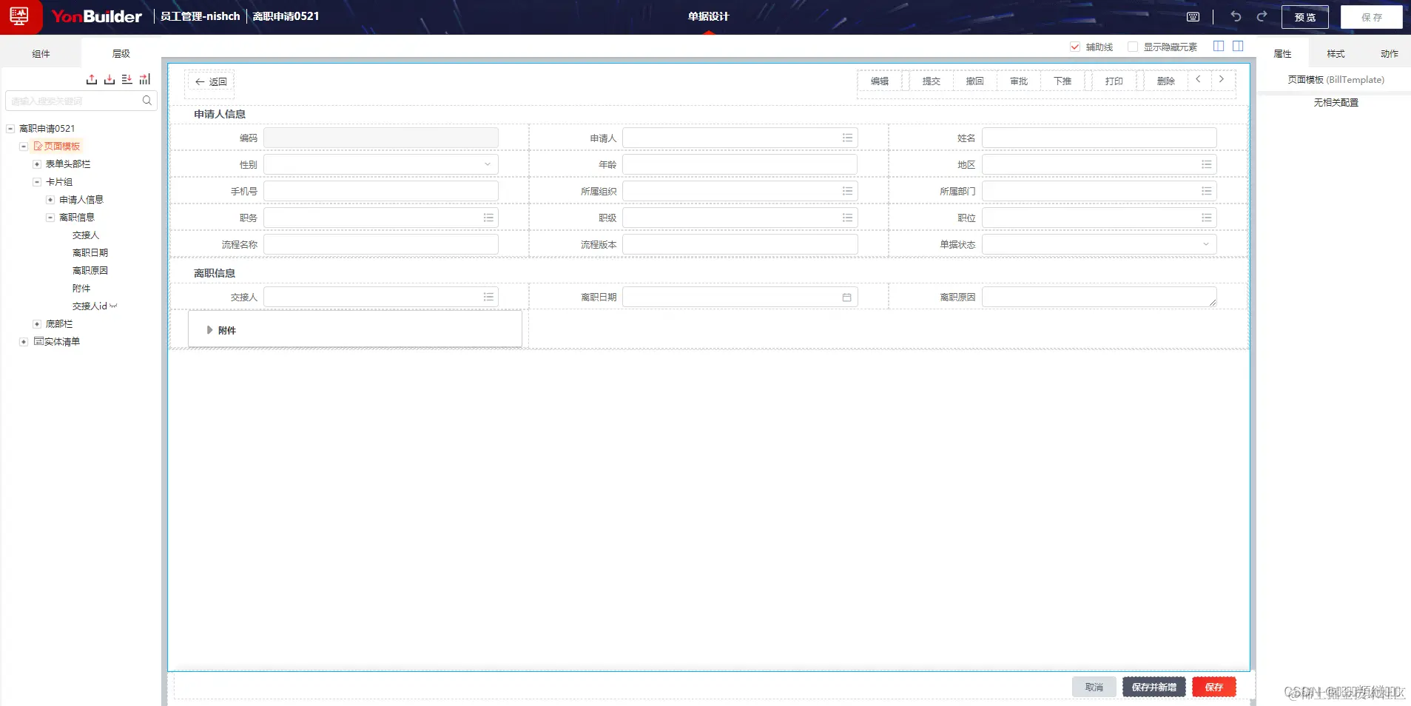Click the download arrow icon above the tree
Image resolution: width=1411 pixels, height=706 pixels.
pyautogui.click(x=110, y=79)
